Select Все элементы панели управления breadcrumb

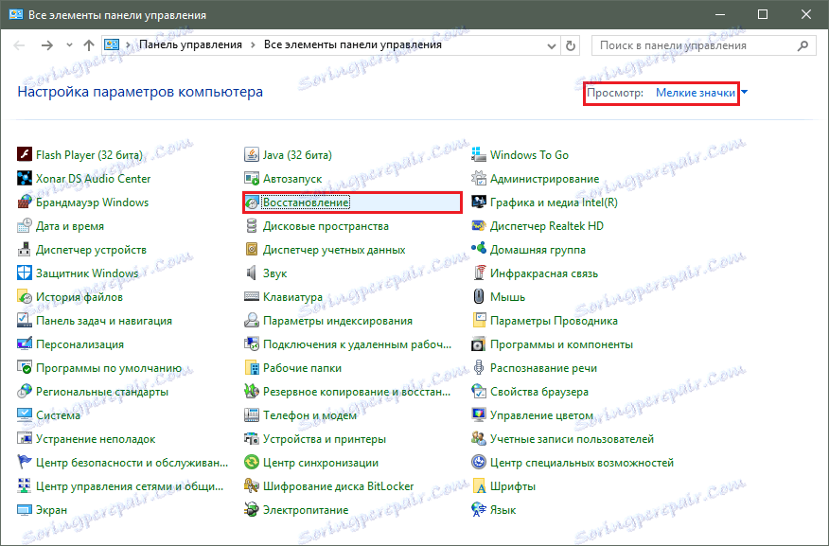pos(353,44)
